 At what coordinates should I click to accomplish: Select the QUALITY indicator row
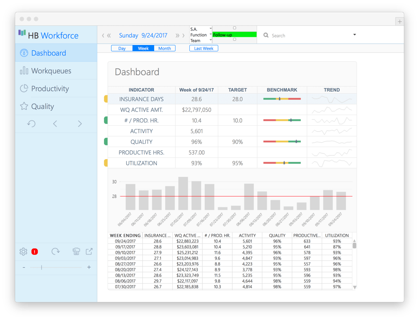[x=232, y=142]
